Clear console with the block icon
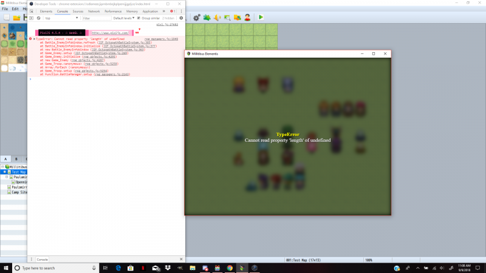The height and width of the screenshot is (273, 486). [38, 18]
